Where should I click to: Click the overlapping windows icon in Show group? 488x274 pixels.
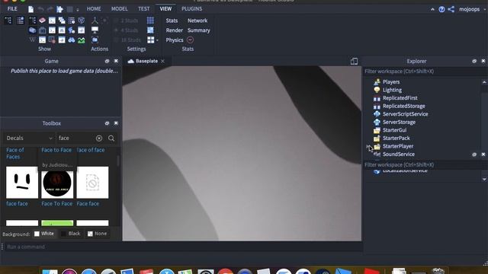[62, 21]
